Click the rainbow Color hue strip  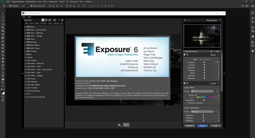(204, 97)
